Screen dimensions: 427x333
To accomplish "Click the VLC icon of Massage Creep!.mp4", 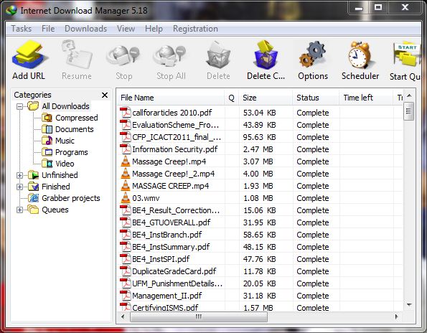I will (x=126, y=161).
